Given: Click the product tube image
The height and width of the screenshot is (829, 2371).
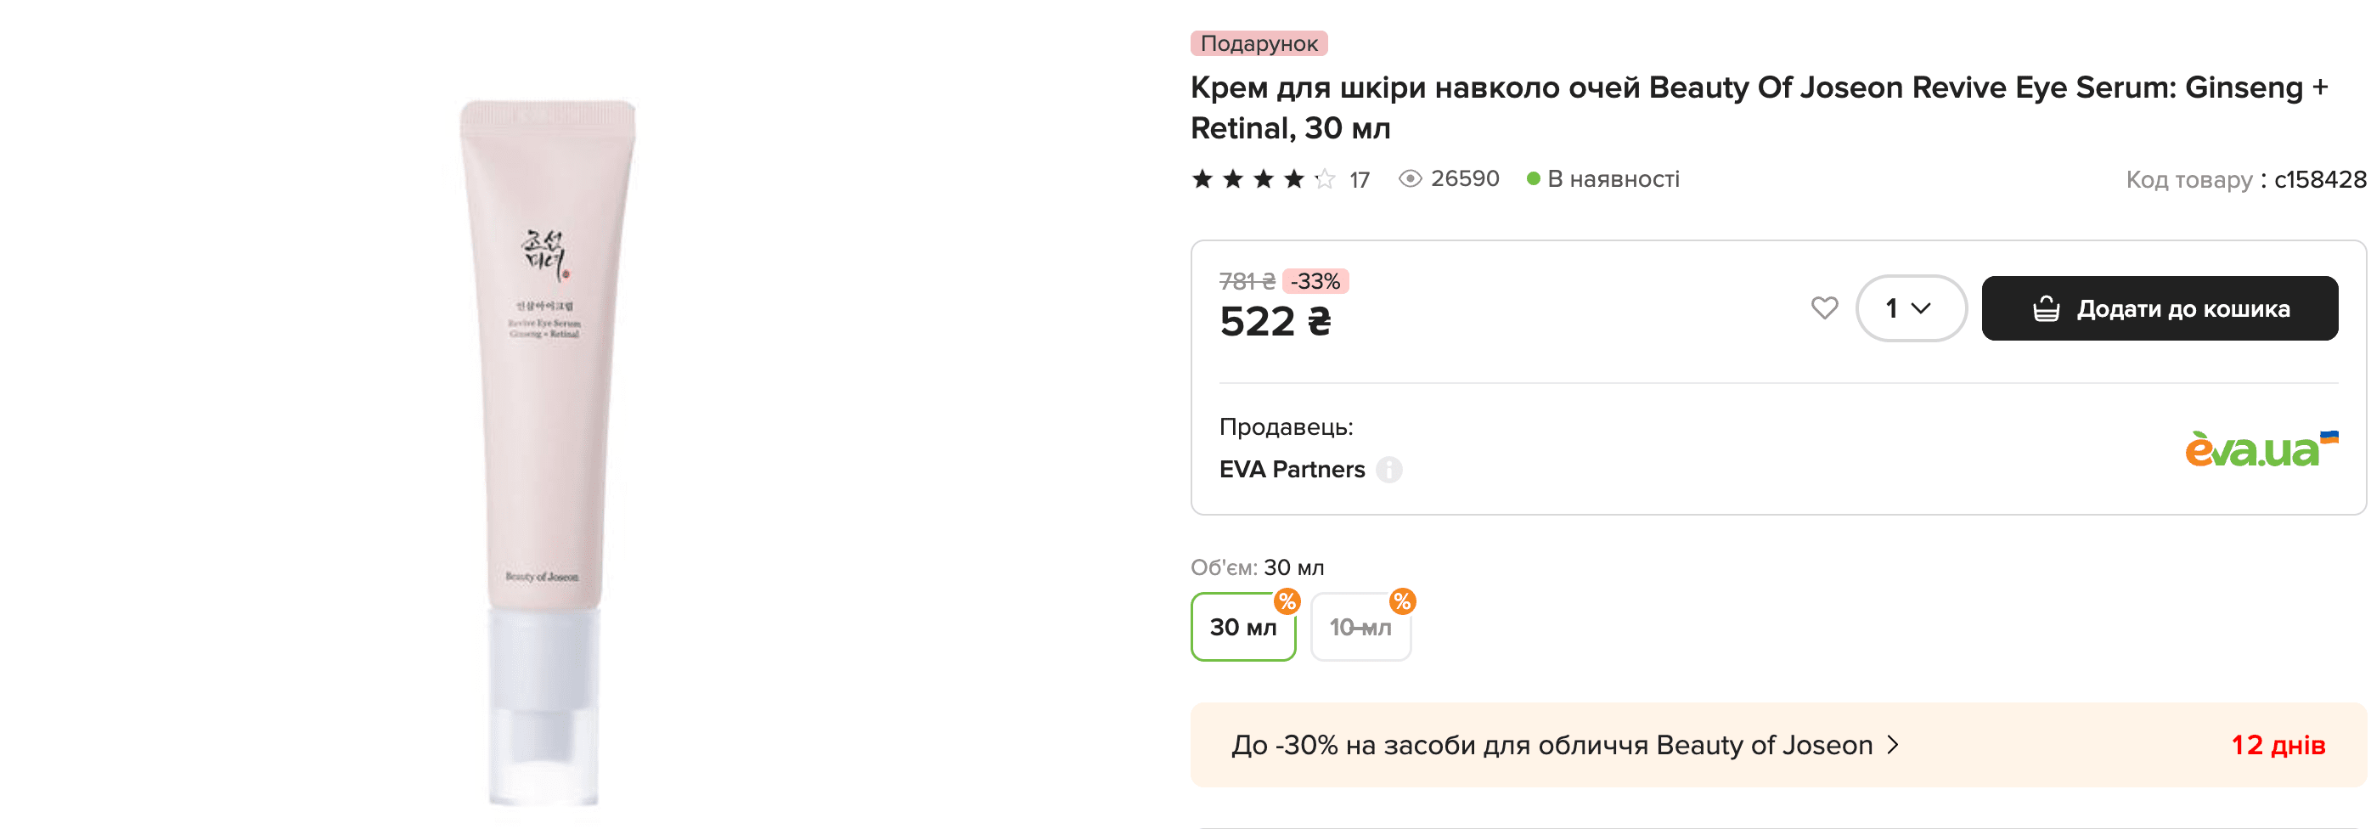Looking at the screenshot, I should [x=545, y=451].
